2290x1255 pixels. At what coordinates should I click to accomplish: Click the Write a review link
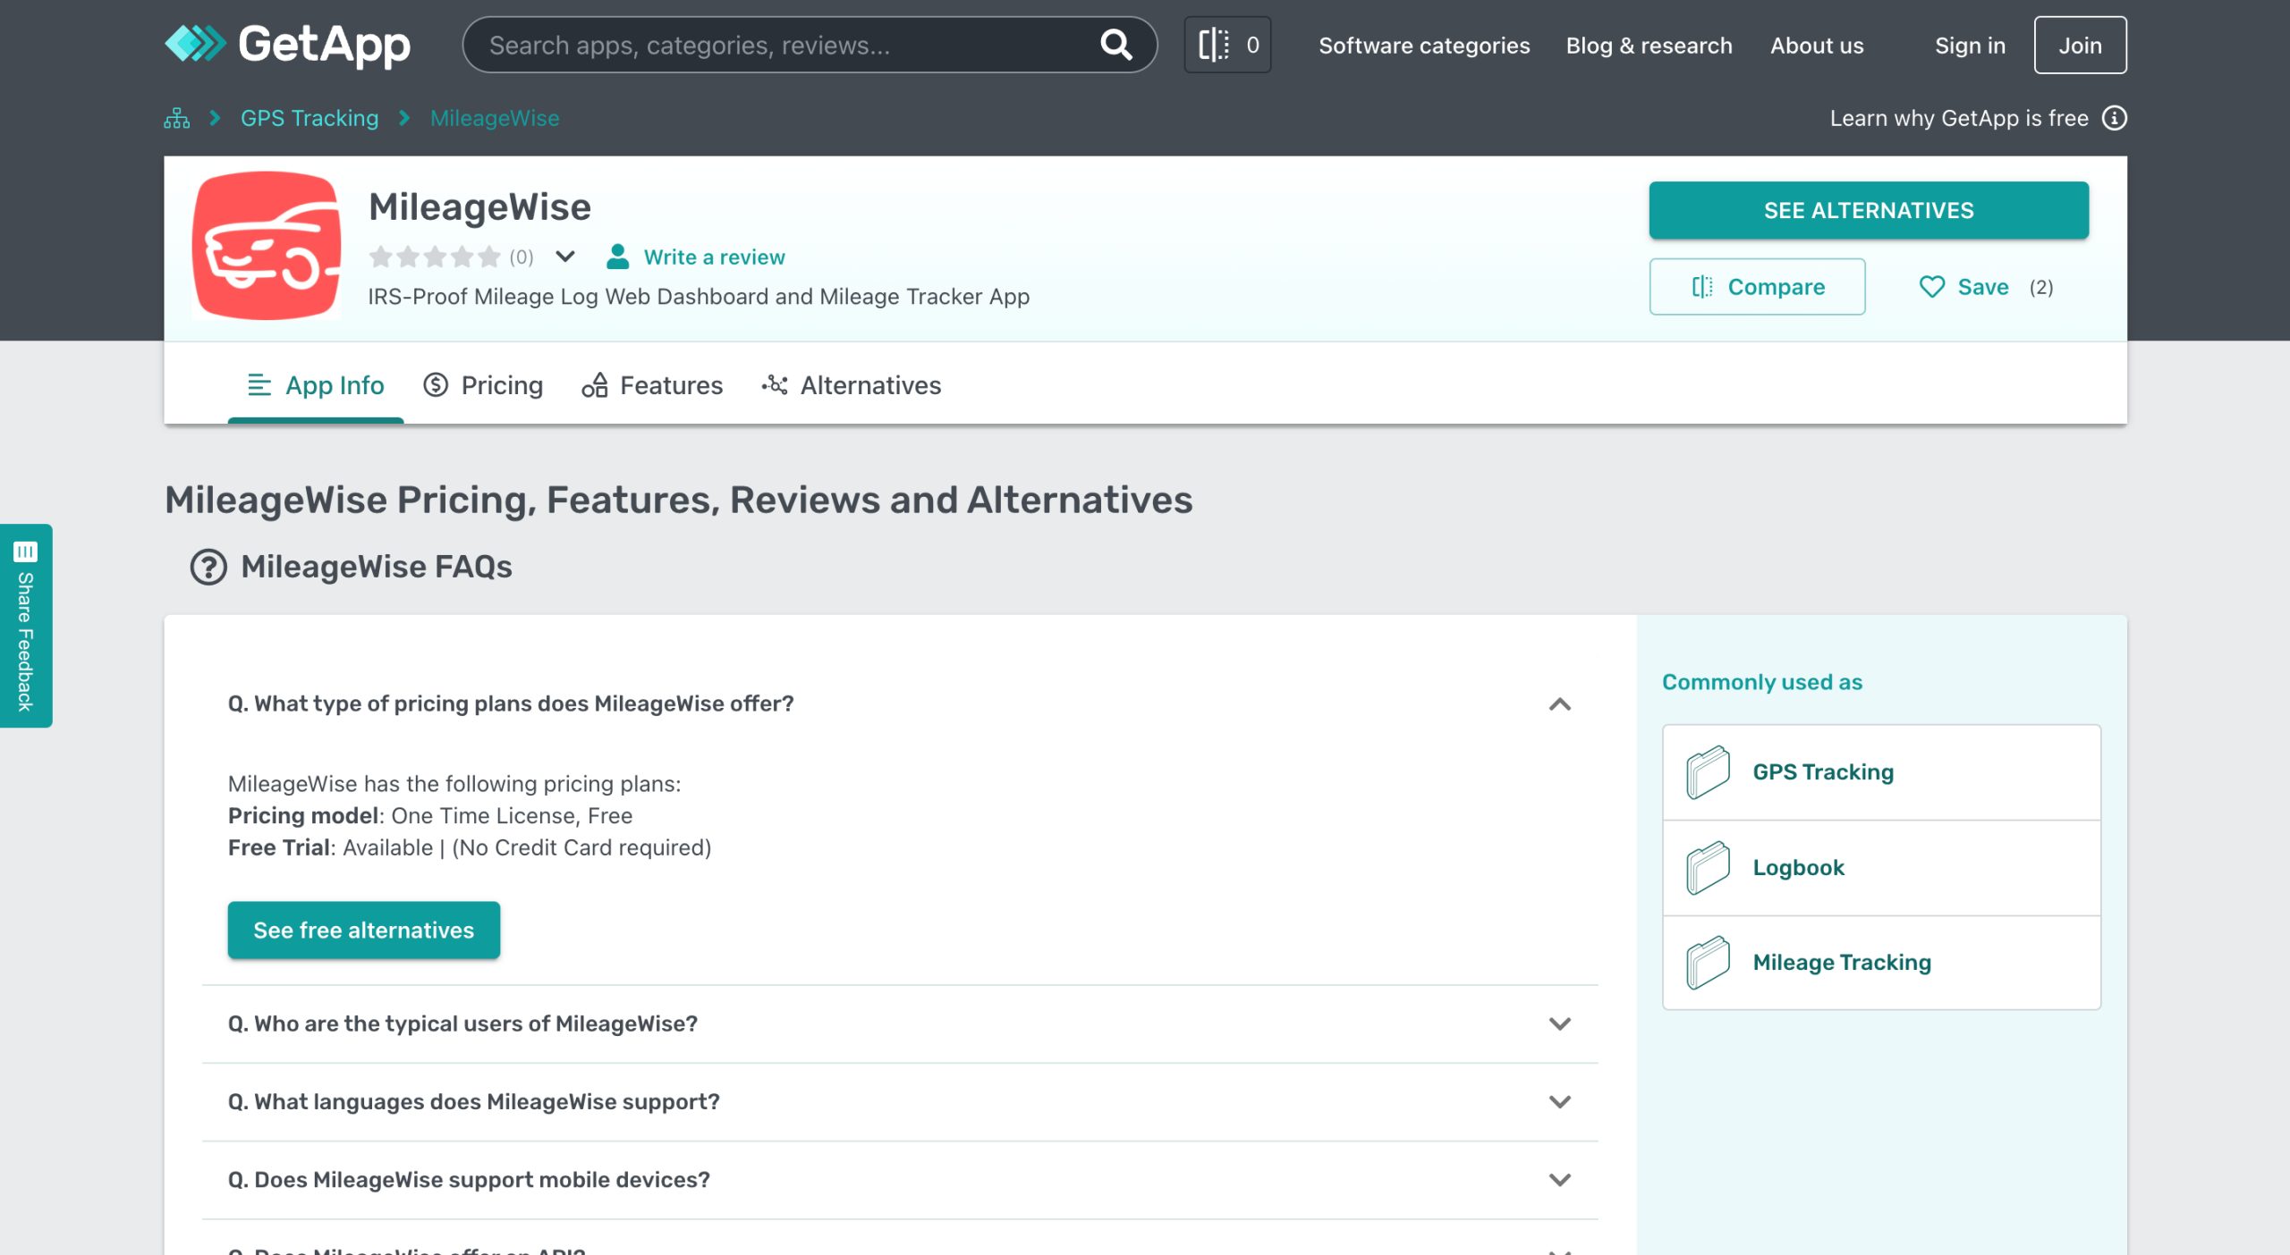click(x=714, y=257)
